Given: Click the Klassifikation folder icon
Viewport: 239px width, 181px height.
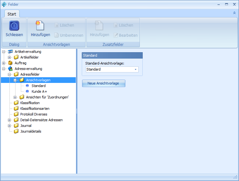Looking at the screenshot, I should 16,103.
